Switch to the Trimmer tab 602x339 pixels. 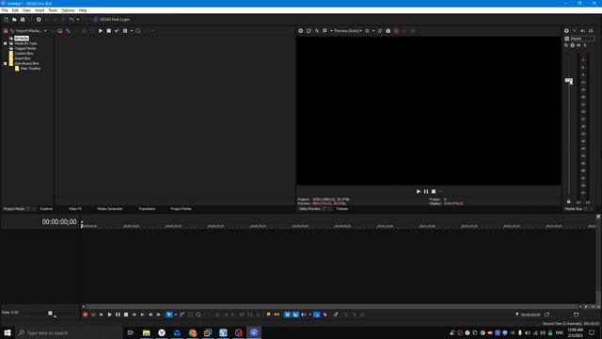click(x=341, y=209)
